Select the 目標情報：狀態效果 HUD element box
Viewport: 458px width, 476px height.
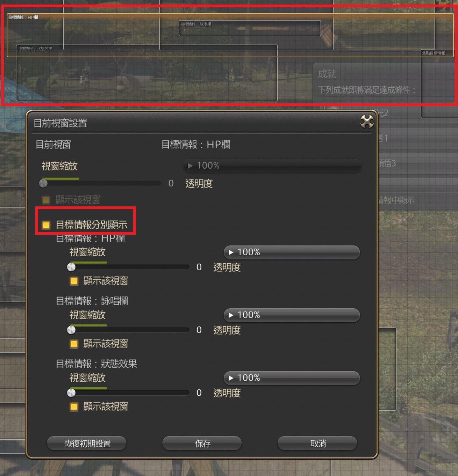[147, 73]
